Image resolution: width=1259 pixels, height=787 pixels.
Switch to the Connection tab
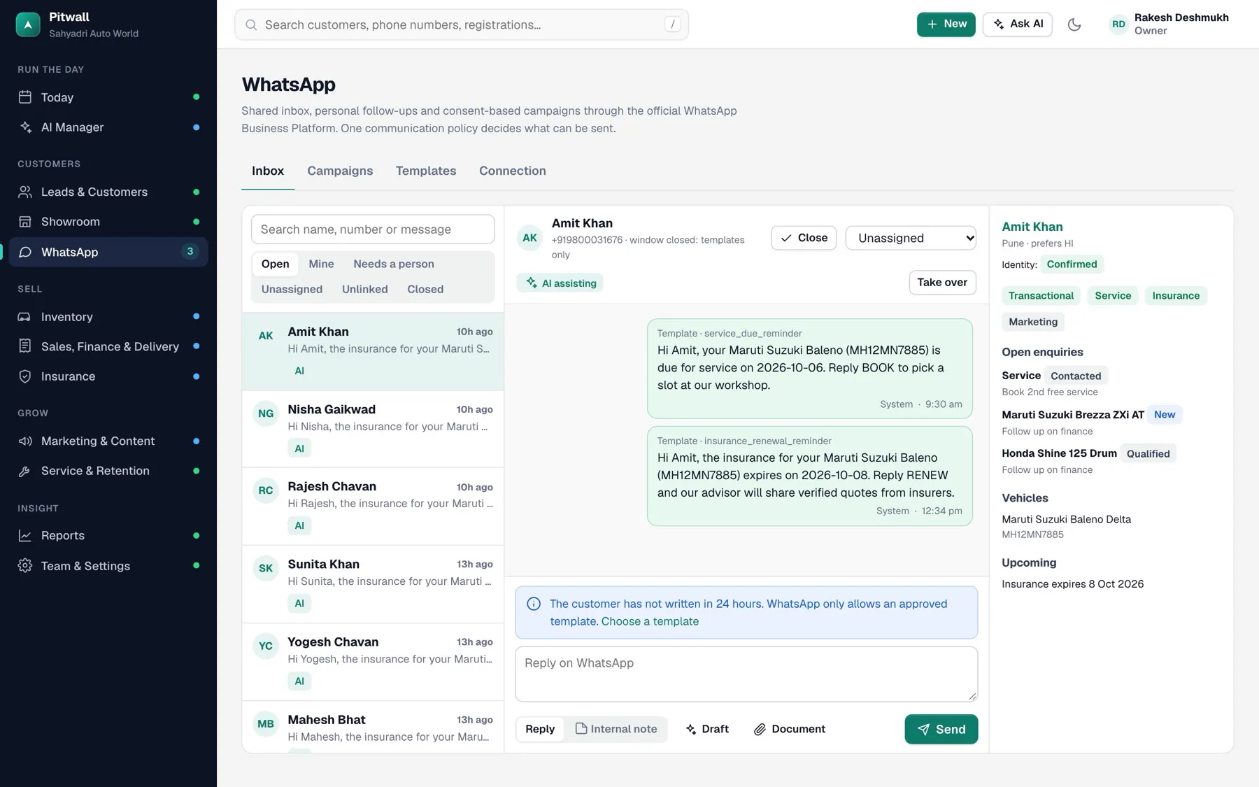pos(513,171)
